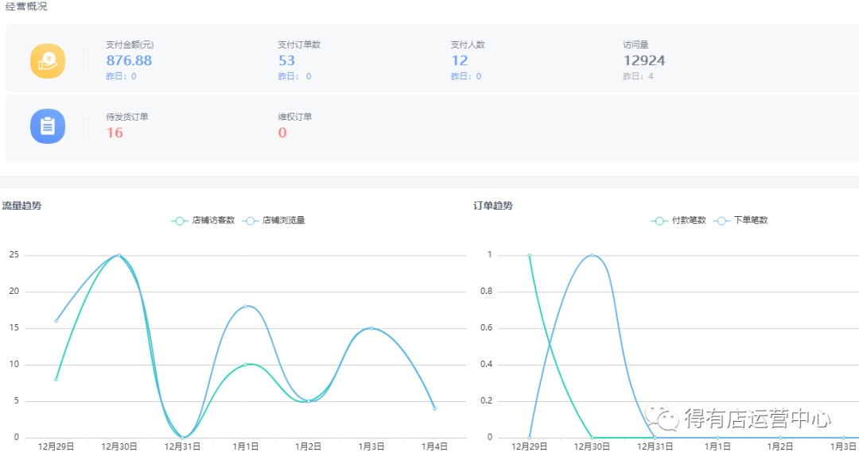Click the 经营概况 section heading
Image resolution: width=859 pixels, height=456 pixels.
pyautogui.click(x=26, y=6)
